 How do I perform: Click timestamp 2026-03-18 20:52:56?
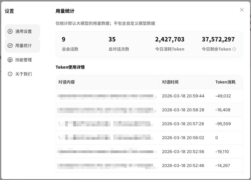[183, 152]
